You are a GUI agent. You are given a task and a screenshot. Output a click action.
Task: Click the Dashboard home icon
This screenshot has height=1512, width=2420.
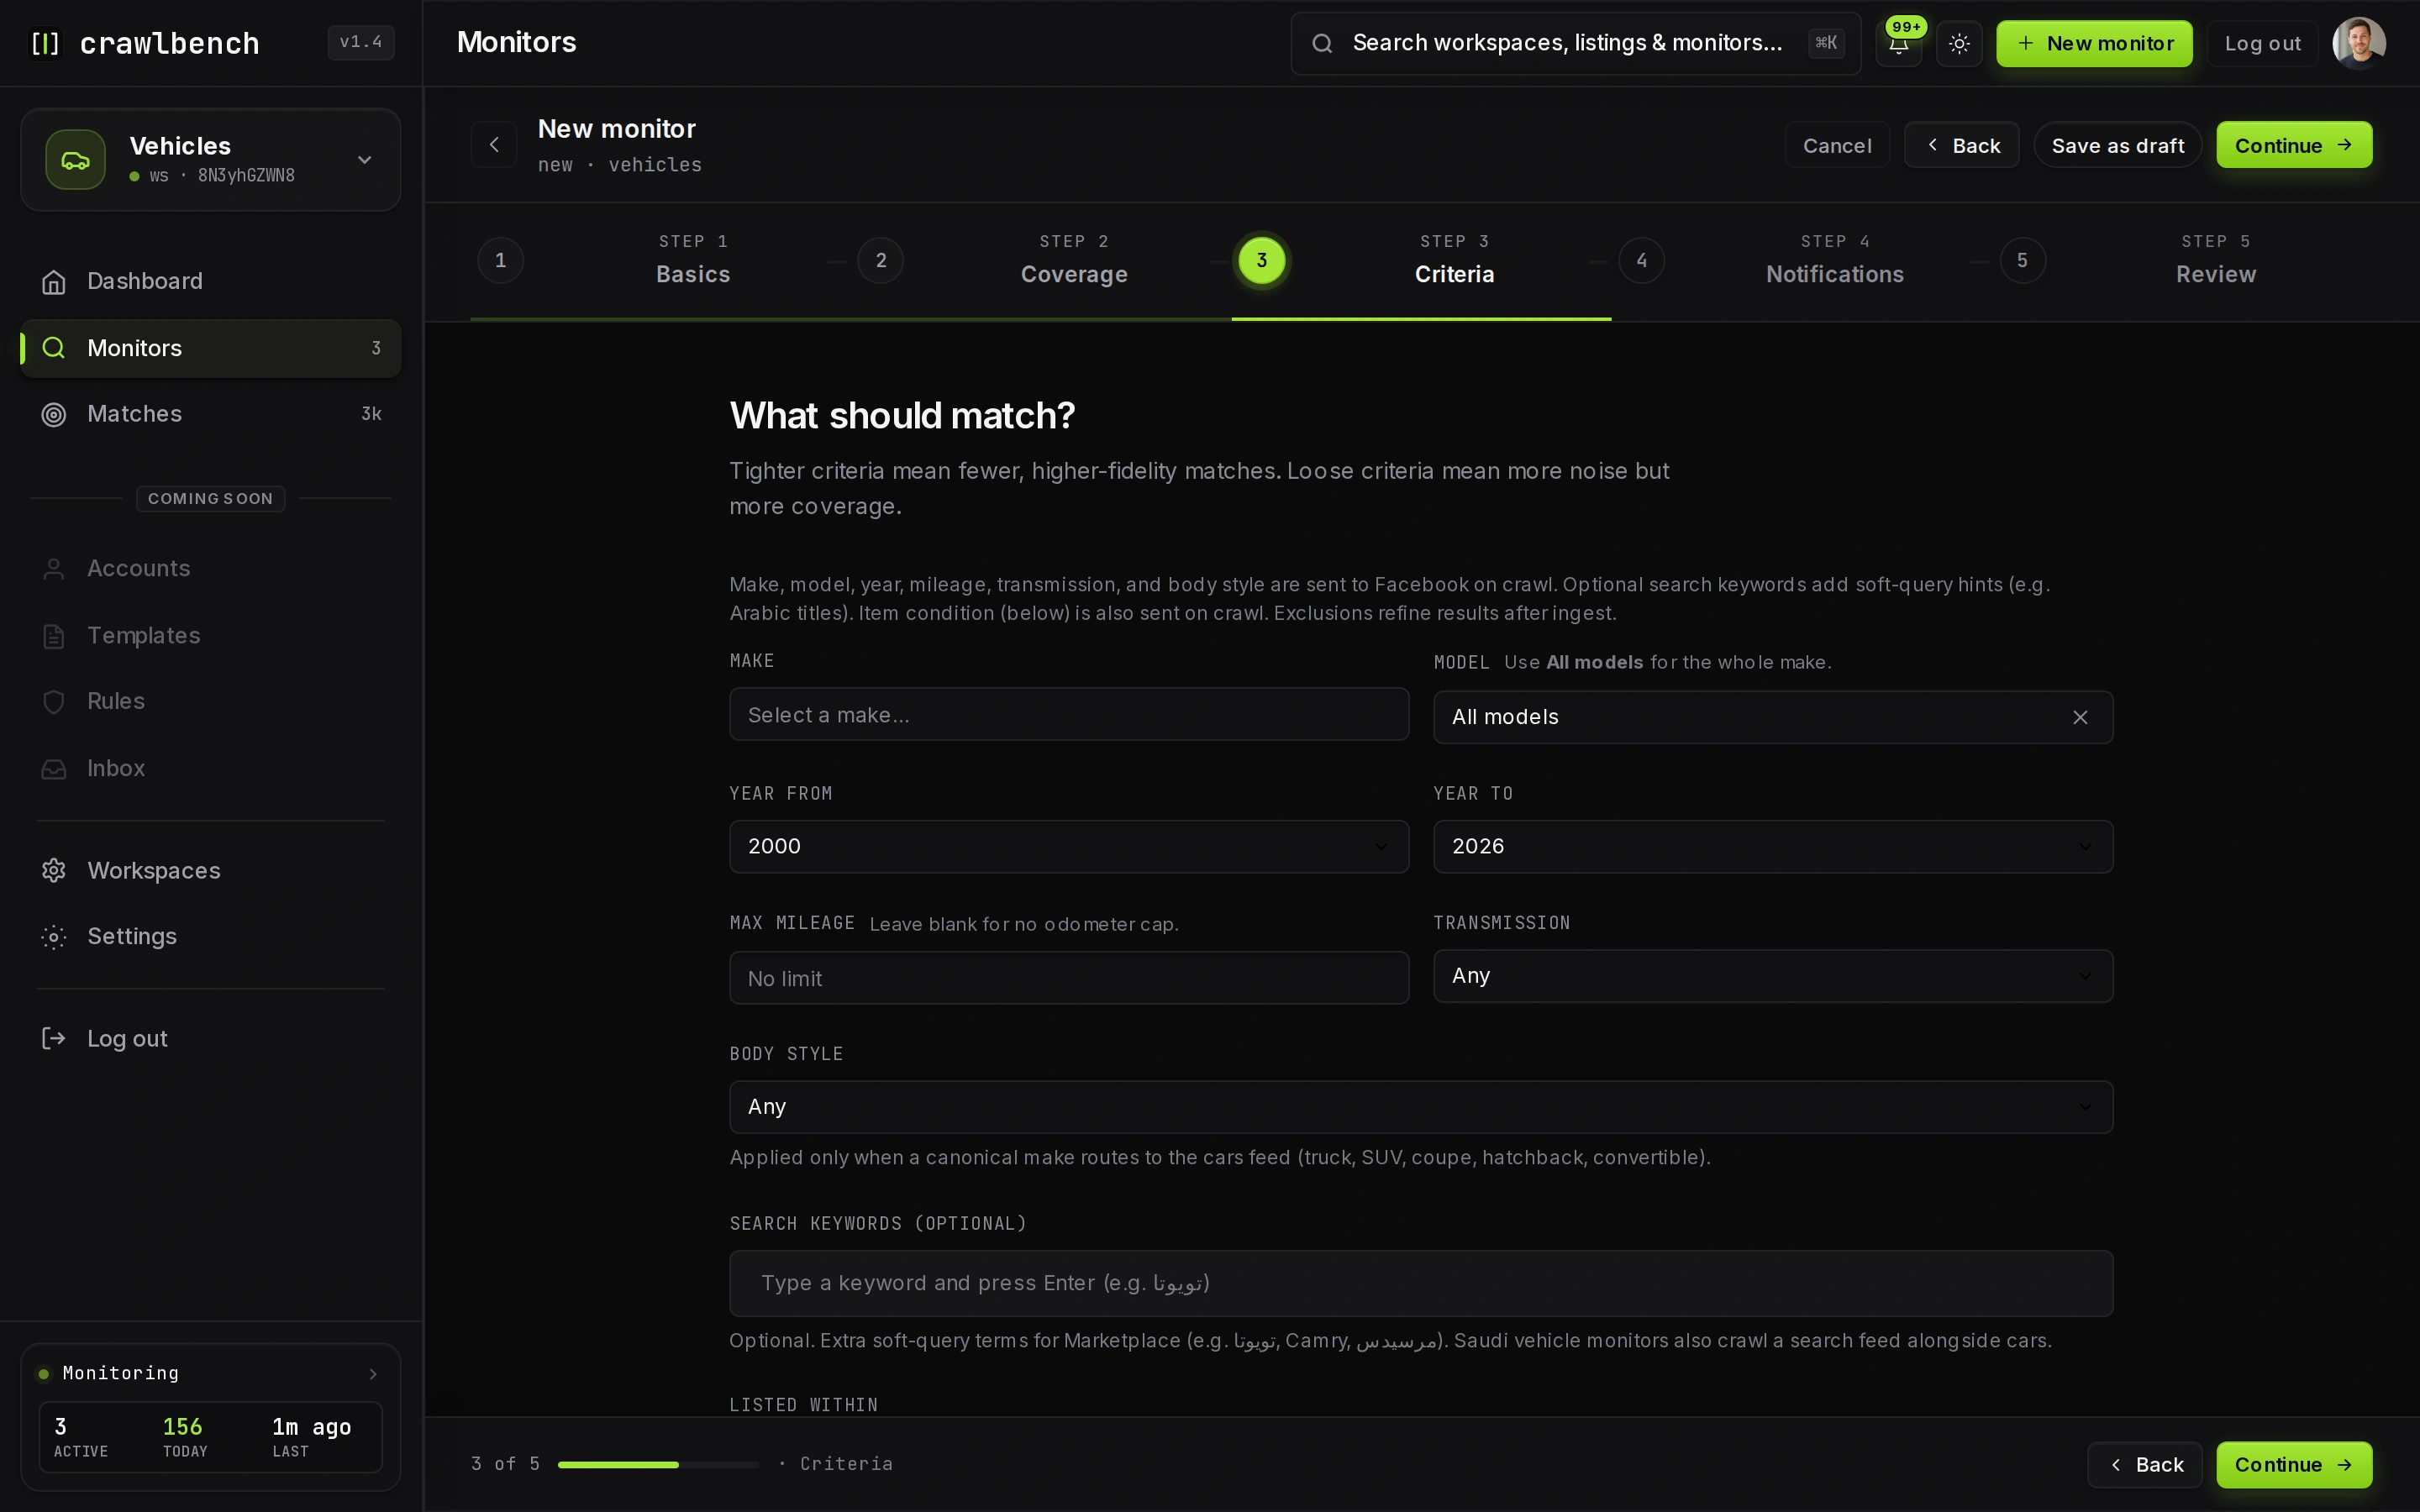54,281
